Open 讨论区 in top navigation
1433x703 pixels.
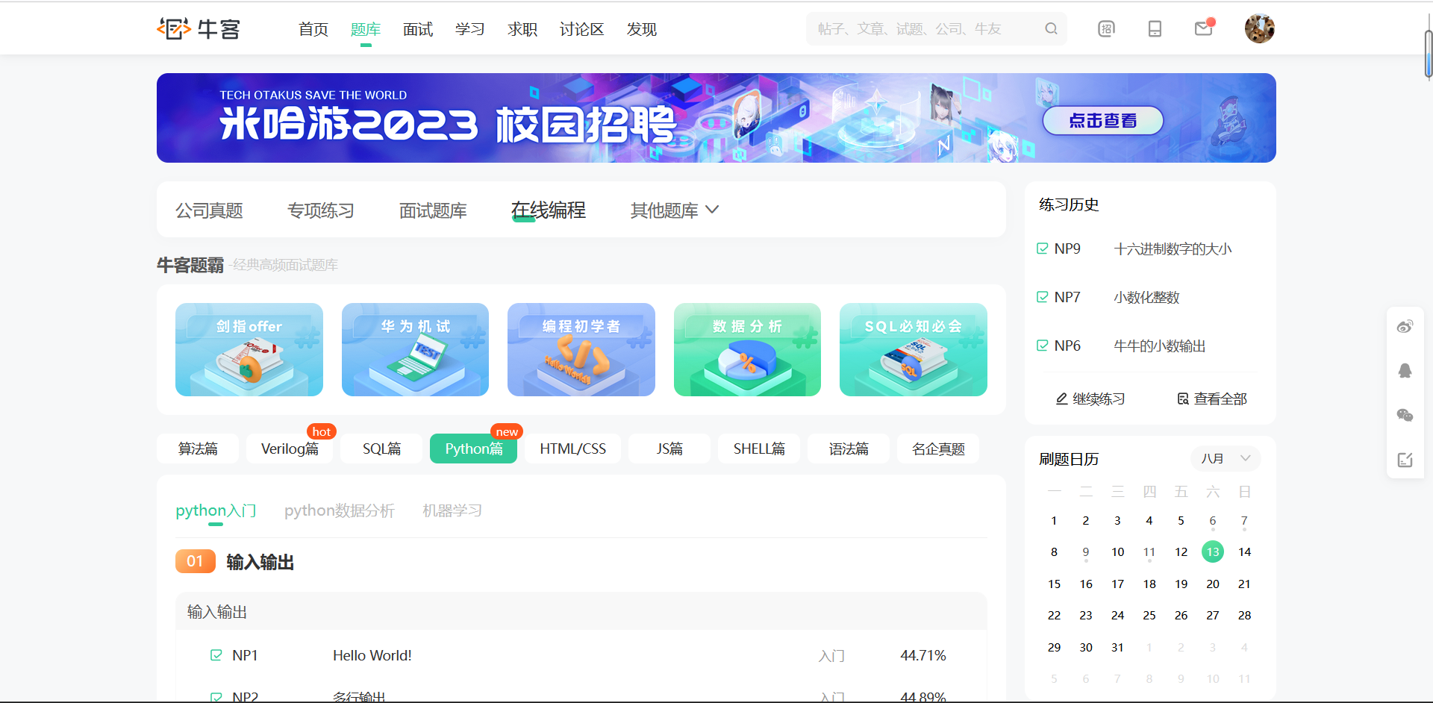coord(581,29)
